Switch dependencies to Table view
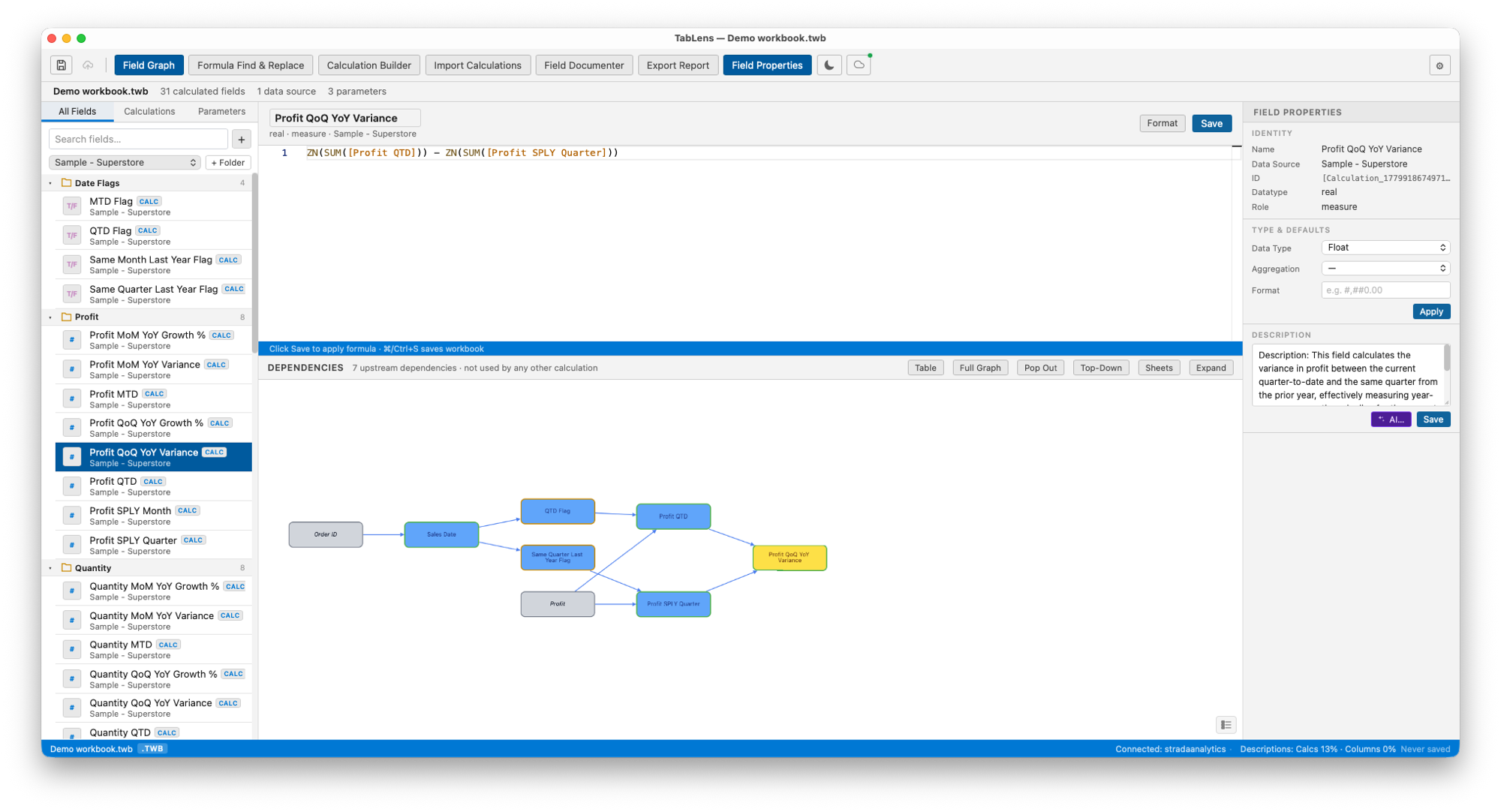1501x812 pixels. coord(925,368)
